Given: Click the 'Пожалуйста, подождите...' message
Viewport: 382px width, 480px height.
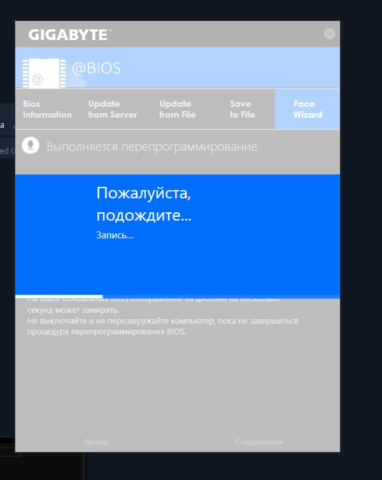Looking at the screenshot, I should click(144, 204).
